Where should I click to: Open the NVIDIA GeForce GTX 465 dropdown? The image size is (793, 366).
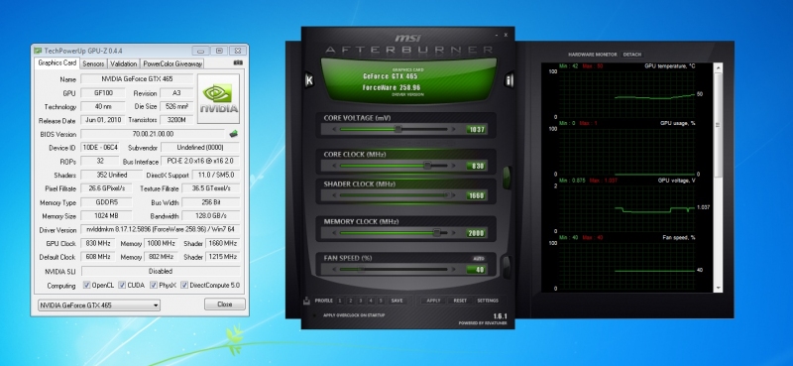coord(99,305)
